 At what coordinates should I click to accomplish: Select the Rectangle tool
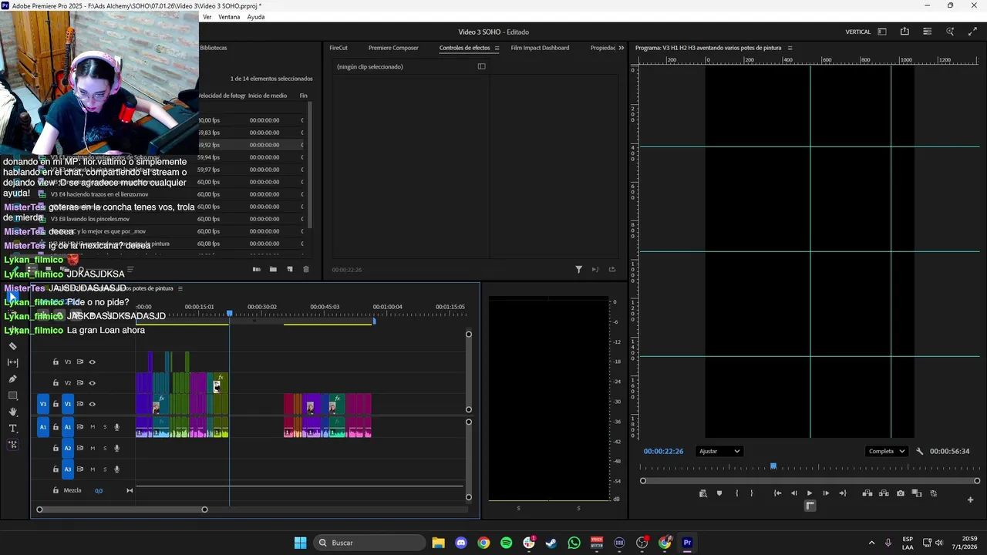[12, 395]
